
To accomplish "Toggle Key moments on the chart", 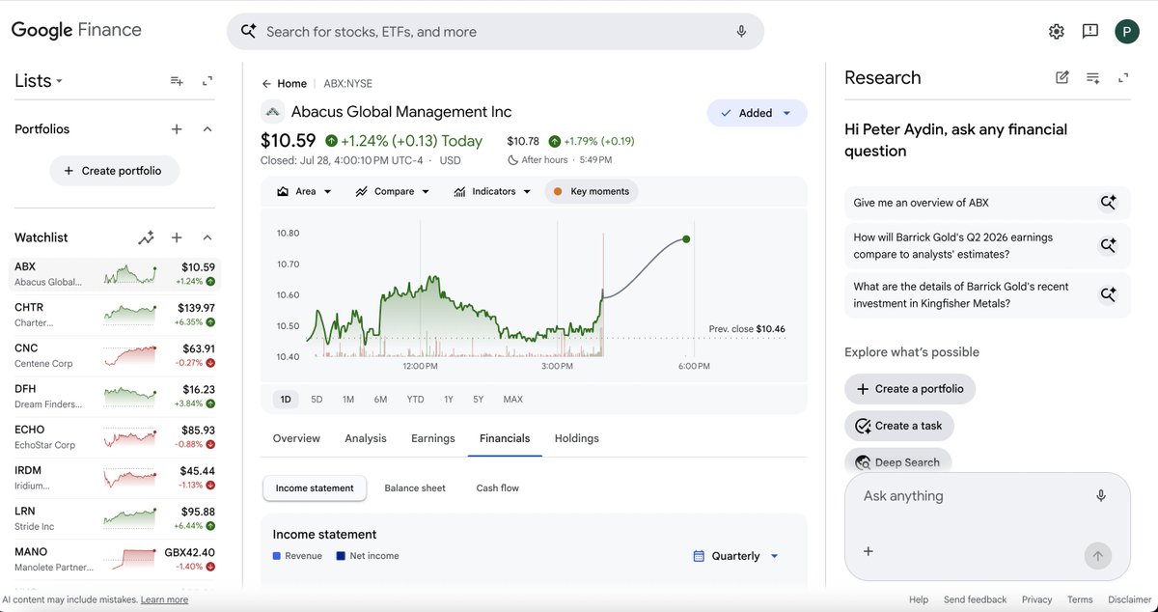I will coord(592,191).
